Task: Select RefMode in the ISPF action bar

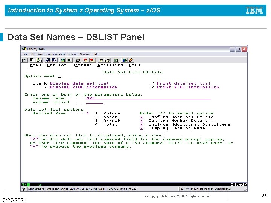Action: 82,65
